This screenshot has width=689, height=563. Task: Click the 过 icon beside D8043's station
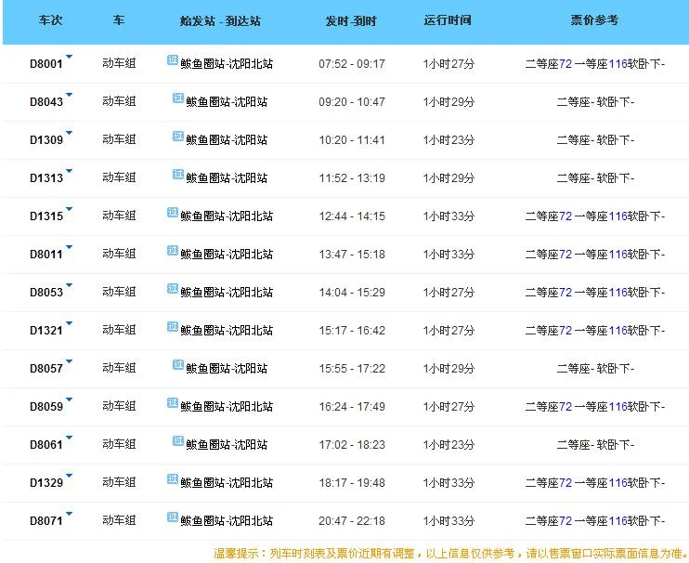click(x=177, y=98)
